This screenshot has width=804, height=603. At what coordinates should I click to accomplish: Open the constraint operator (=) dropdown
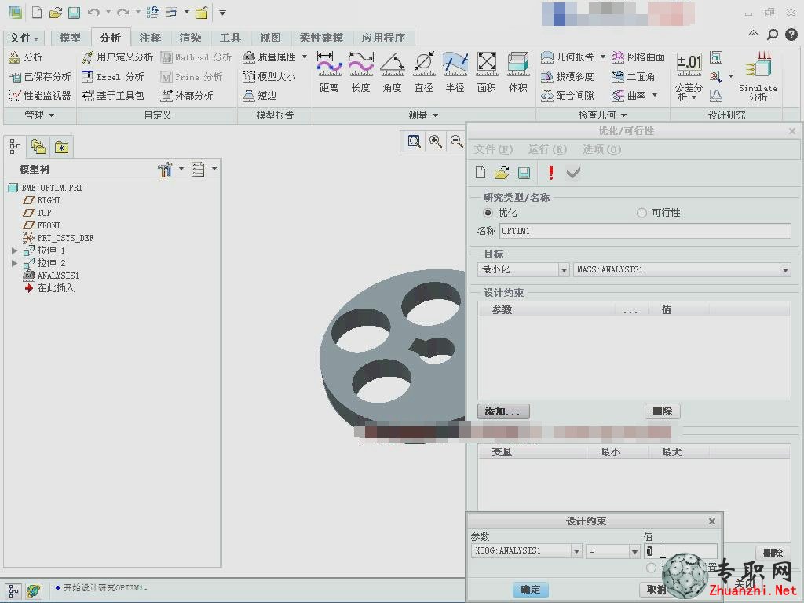tap(634, 551)
